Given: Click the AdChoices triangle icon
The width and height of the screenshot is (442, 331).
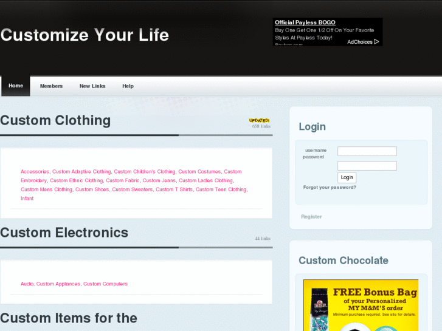Looking at the screenshot, I should [376, 42].
